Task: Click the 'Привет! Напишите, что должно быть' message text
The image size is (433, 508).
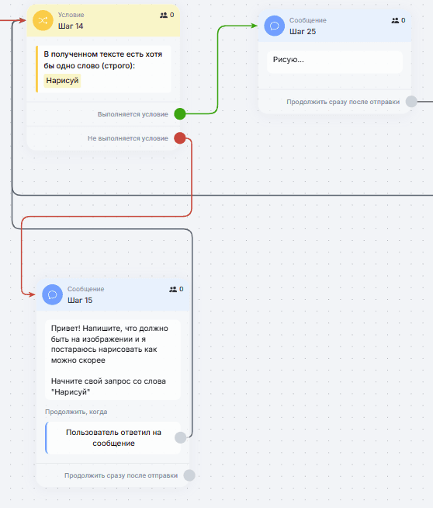Action: click(109, 344)
